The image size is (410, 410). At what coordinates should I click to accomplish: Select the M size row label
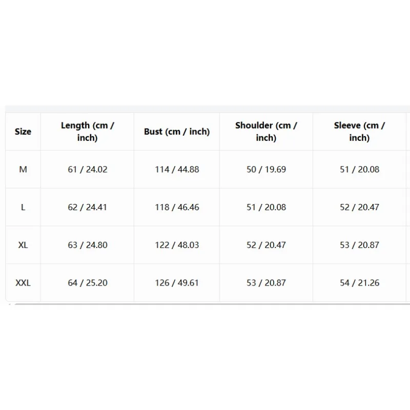(23, 170)
